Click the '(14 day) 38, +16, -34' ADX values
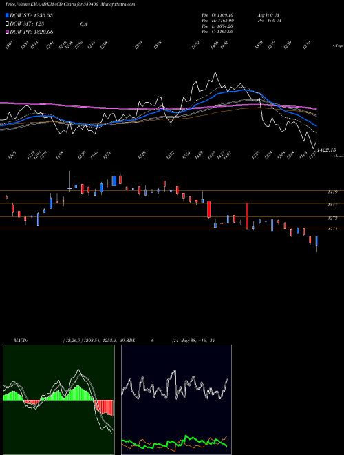 coord(193,341)
